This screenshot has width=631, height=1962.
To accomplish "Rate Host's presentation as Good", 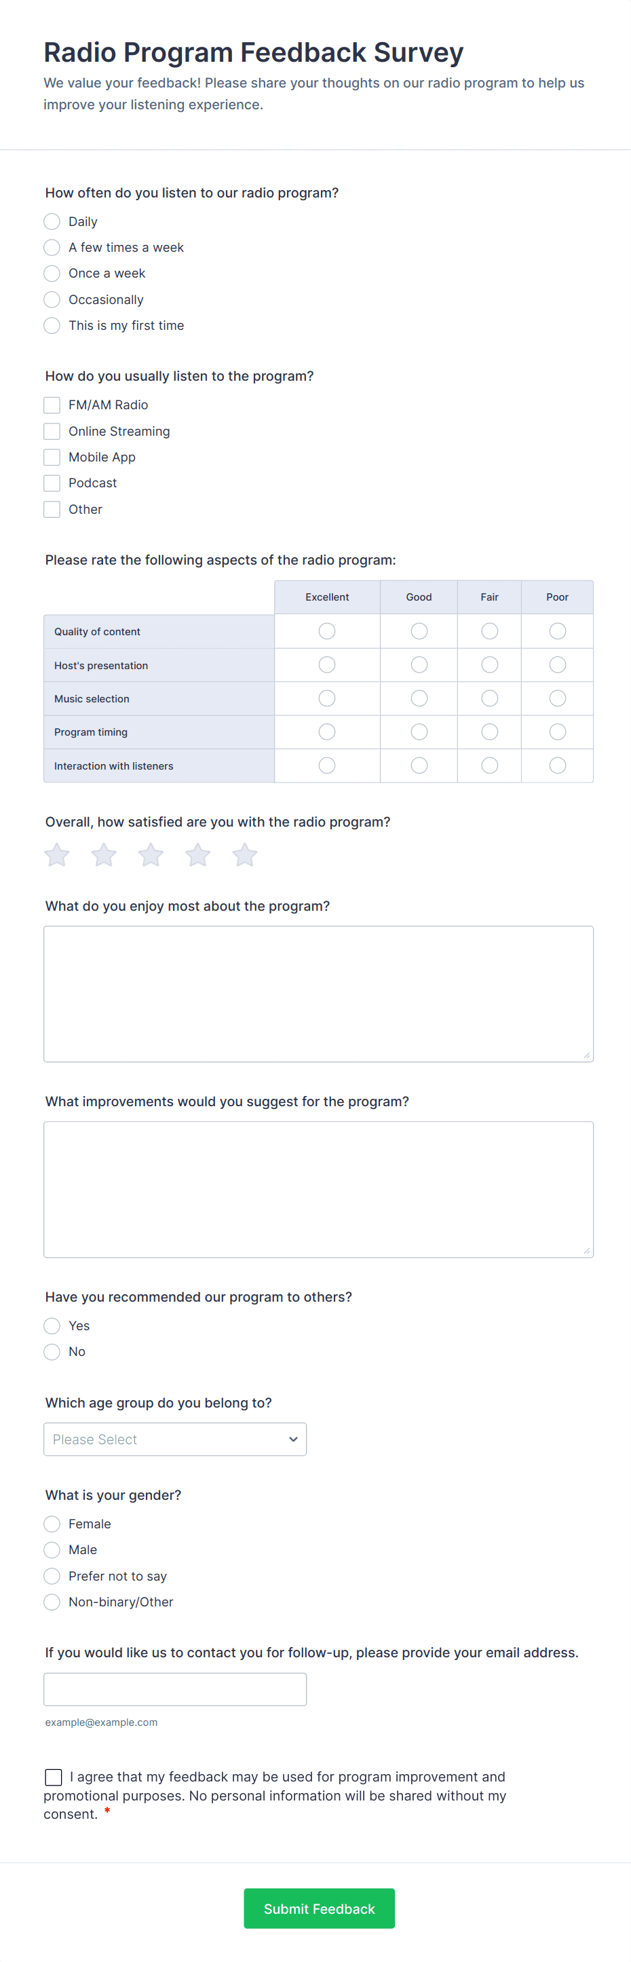I will (x=419, y=664).
